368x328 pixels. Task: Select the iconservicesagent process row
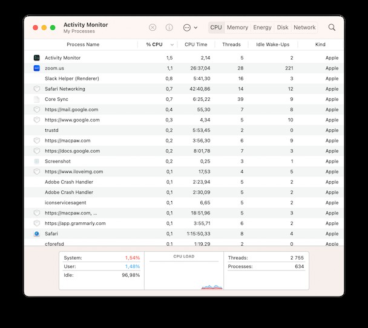tap(184, 202)
